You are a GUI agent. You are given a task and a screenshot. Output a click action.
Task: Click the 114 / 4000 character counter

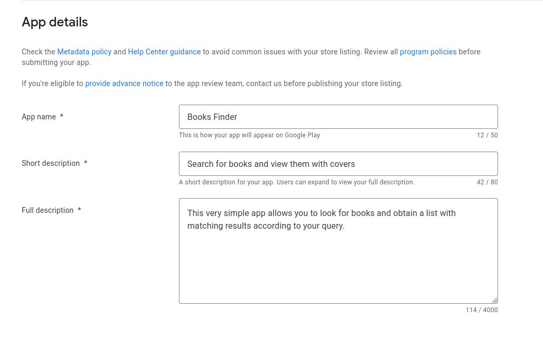482,310
